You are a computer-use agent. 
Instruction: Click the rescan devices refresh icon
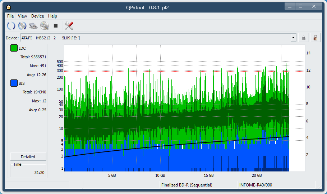coord(11,26)
